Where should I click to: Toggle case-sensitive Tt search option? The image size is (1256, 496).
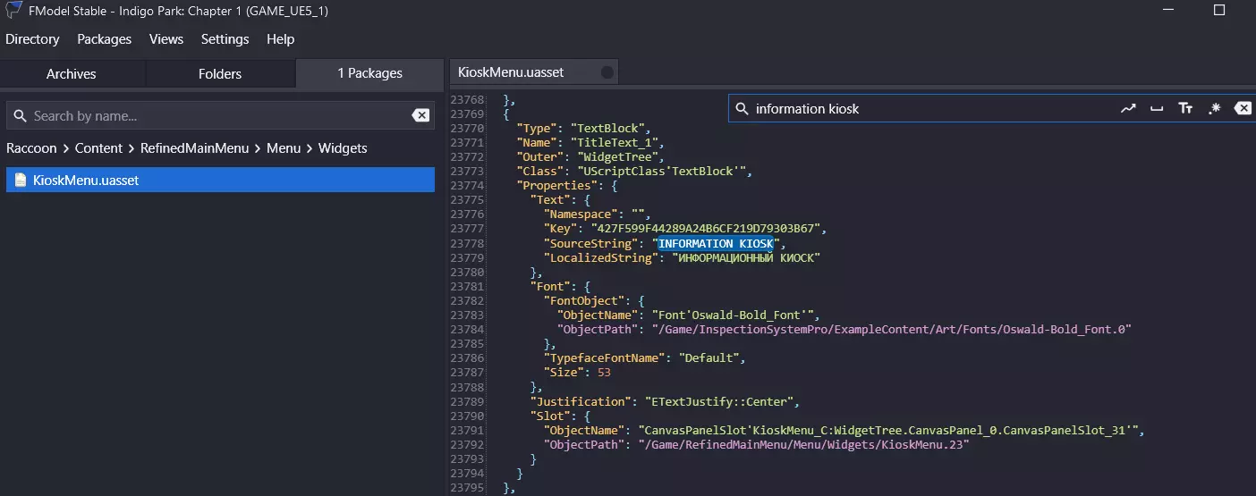(x=1185, y=109)
